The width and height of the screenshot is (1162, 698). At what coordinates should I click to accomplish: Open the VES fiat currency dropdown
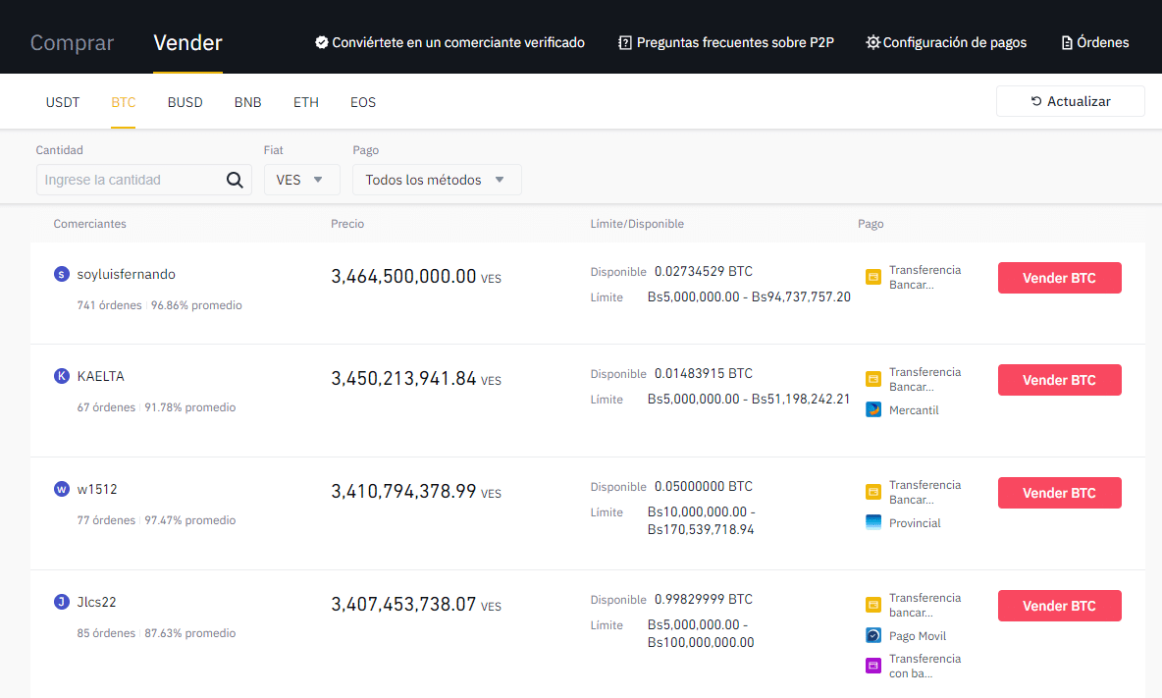(301, 180)
